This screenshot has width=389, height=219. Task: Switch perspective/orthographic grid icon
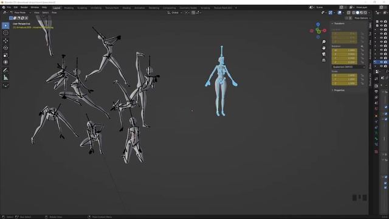(324, 60)
